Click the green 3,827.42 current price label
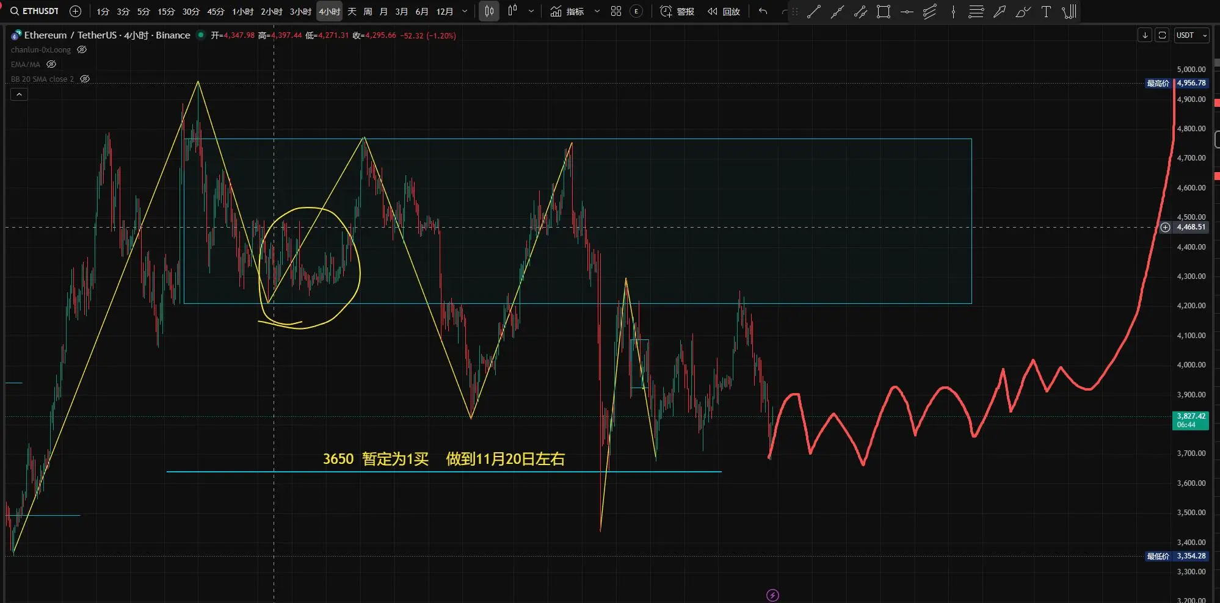This screenshot has width=1220, height=603. pyautogui.click(x=1191, y=421)
